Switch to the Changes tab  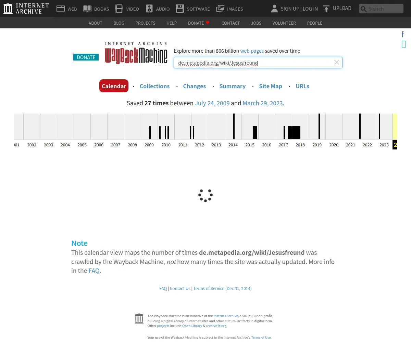(195, 86)
